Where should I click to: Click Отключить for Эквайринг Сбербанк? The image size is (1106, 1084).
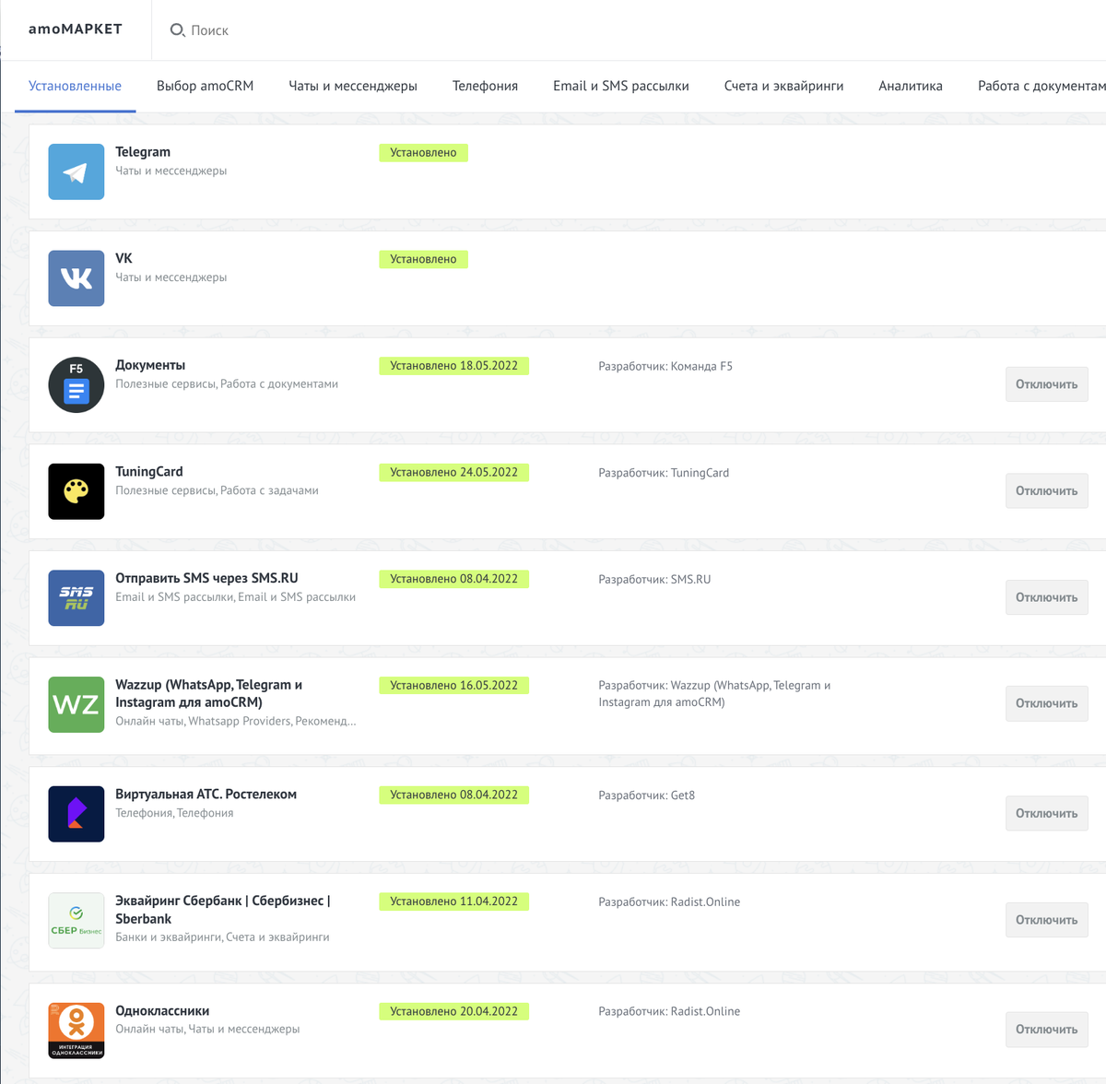[1047, 920]
